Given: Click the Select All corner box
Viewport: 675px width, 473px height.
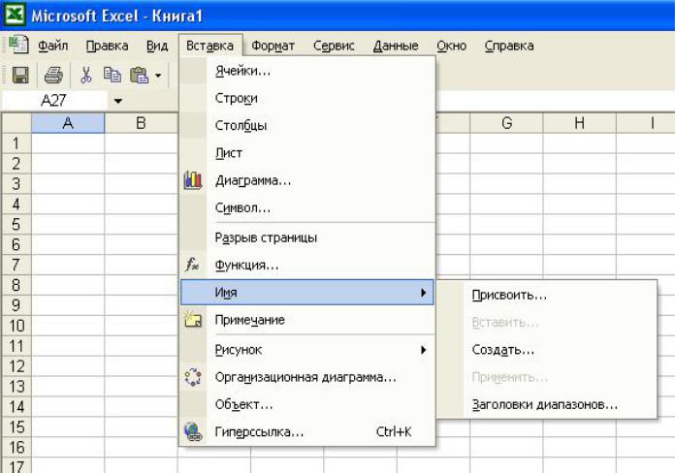Looking at the screenshot, I should tap(16, 123).
